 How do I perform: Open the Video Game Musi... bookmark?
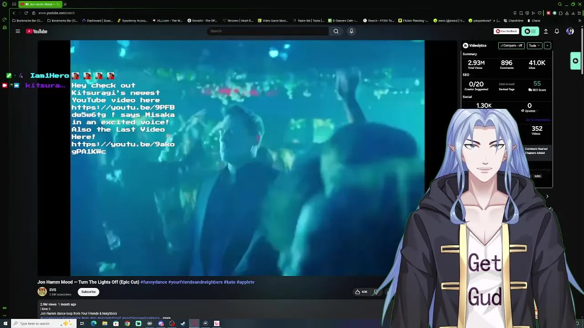[x=273, y=20]
